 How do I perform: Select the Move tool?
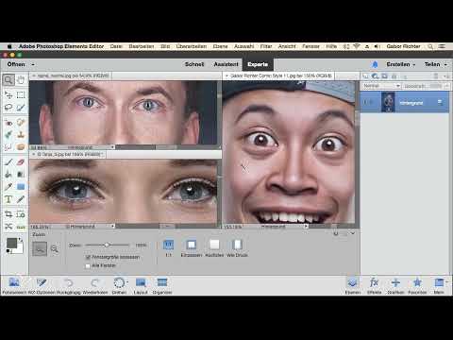click(x=8, y=94)
